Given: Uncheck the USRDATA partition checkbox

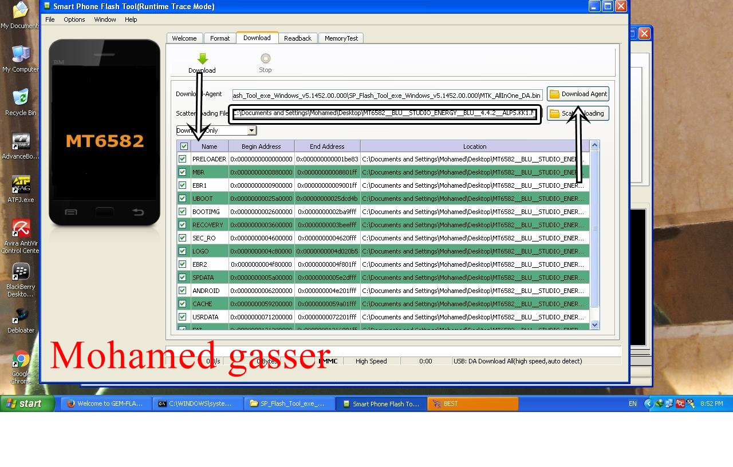Looking at the screenshot, I should point(183,317).
